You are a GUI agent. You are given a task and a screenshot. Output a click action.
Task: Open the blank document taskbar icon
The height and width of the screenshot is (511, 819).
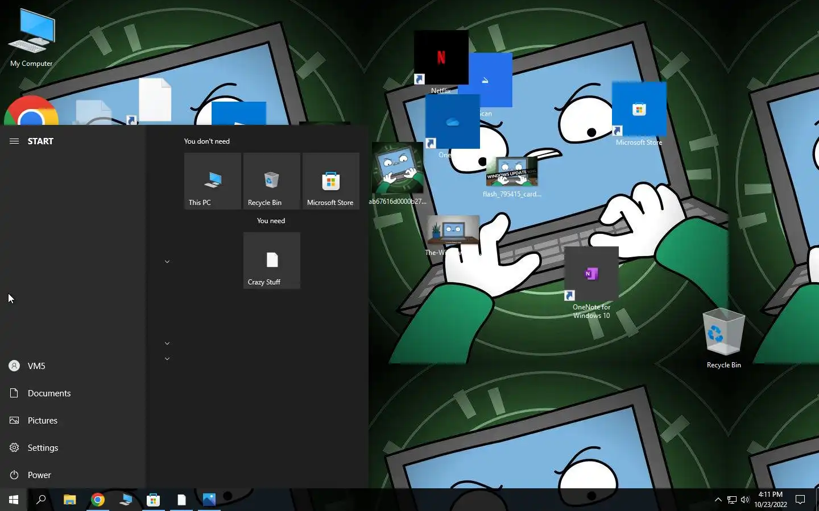(x=181, y=500)
